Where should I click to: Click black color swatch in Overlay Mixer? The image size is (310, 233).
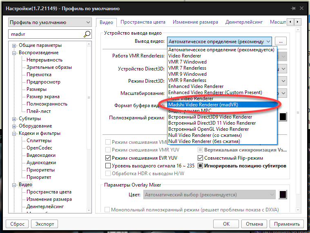tap(282, 195)
